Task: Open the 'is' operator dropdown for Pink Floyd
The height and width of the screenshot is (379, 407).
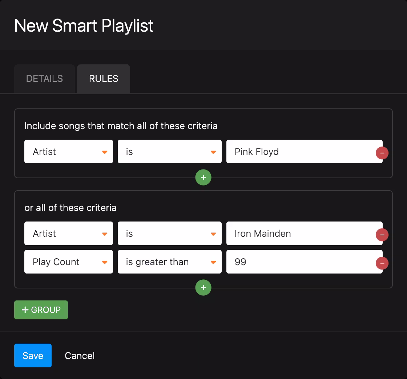Action: [169, 152]
